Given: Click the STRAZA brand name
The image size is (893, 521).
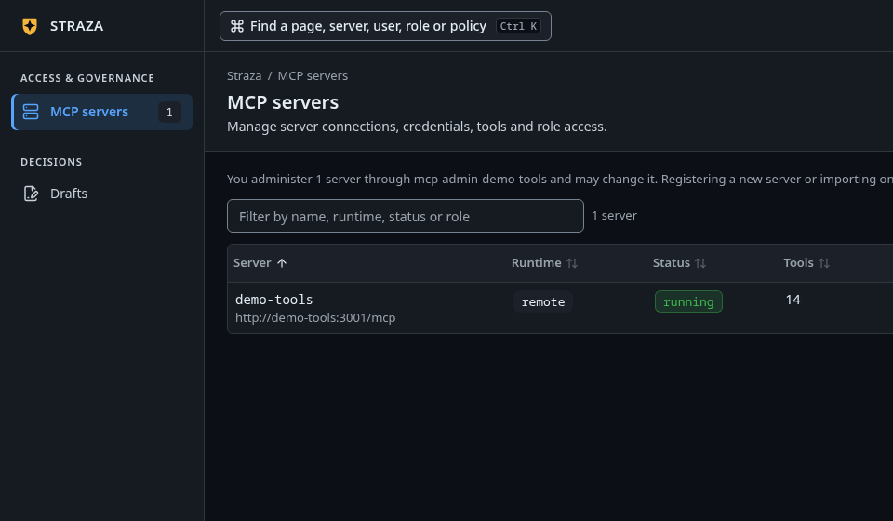Looking at the screenshot, I should pyautogui.click(x=76, y=26).
